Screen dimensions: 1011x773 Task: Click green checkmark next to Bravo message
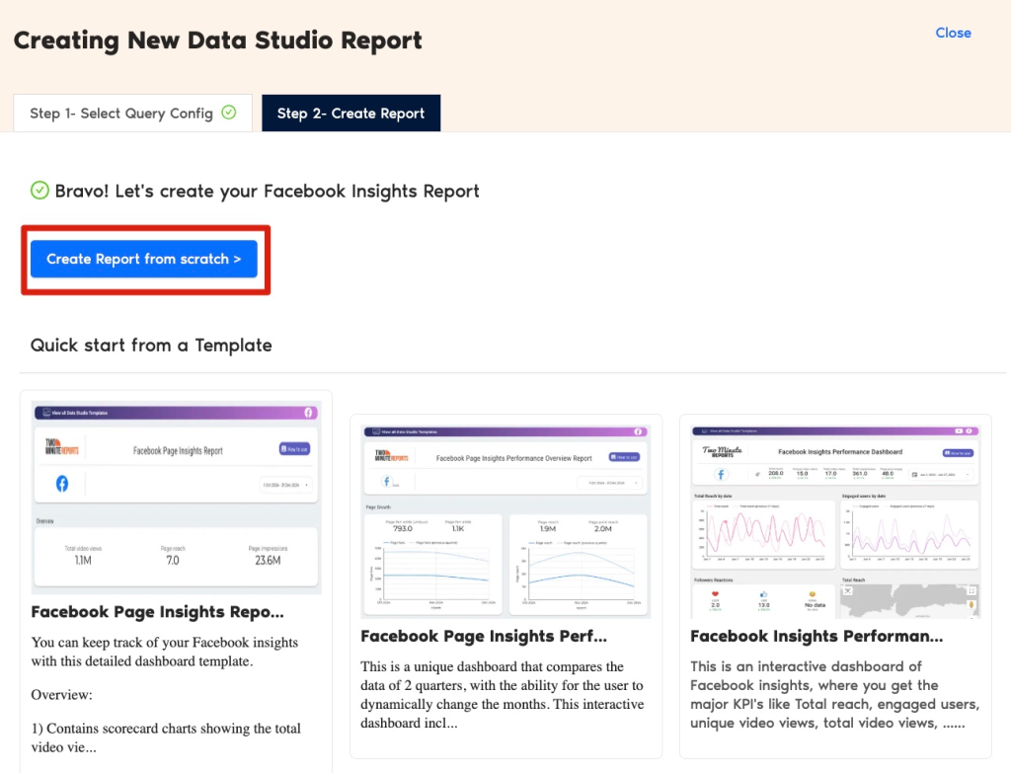[x=39, y=191]
